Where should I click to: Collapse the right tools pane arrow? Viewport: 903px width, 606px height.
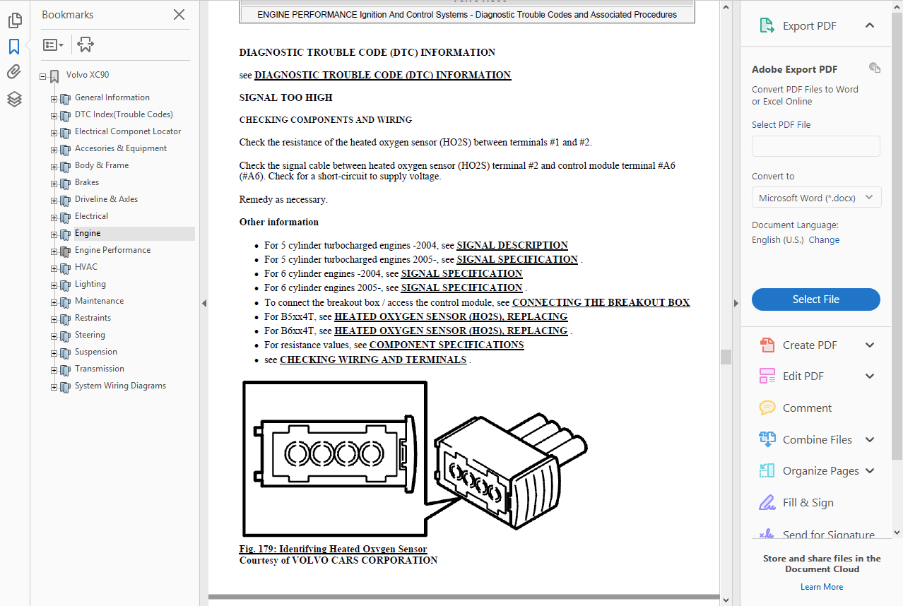[736, 303]
